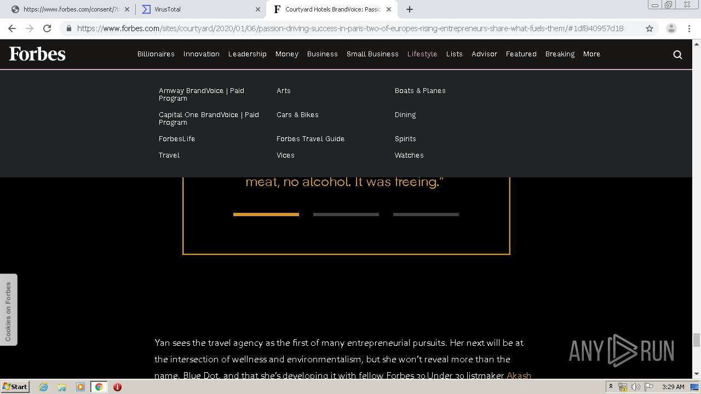
Task: Open Capital One BrandVoice Paid Program link
Action: tap(209, 119)
